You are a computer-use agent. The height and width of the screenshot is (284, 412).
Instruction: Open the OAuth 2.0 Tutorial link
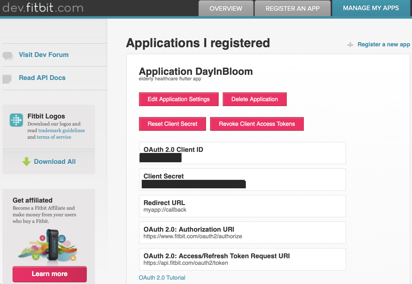(x=162, y=278)
